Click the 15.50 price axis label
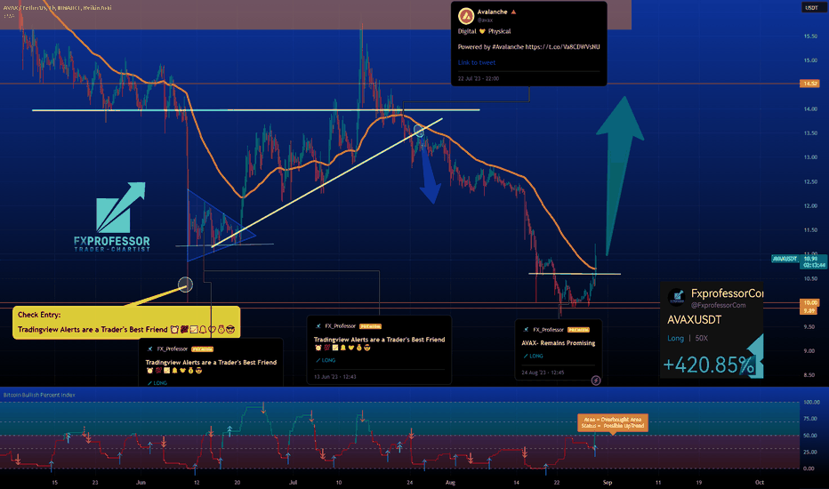 810,36
